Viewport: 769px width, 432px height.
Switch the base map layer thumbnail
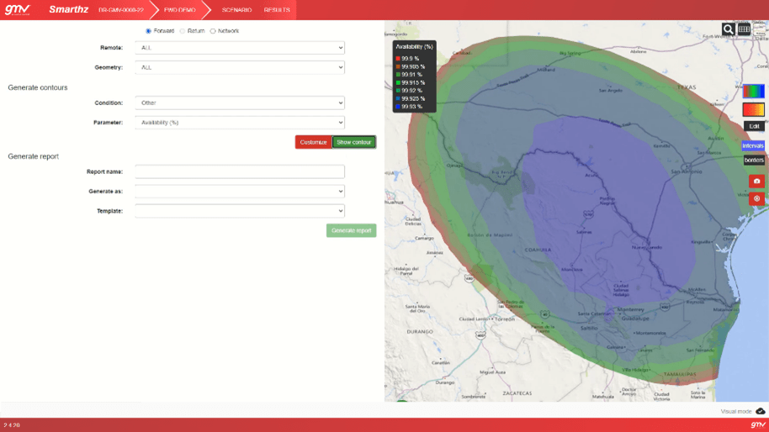pyautogui.click(x=761, y=29)
